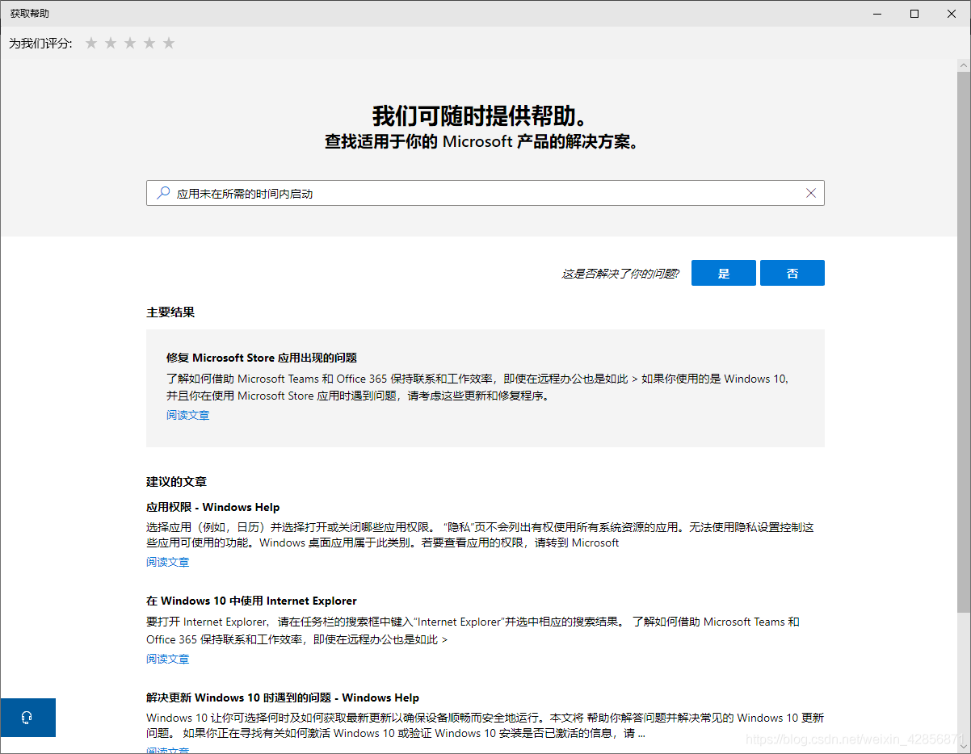The height and width of the screenshot is (754, 971).
Task: Click inside the search input box
Action: [485, 193]
